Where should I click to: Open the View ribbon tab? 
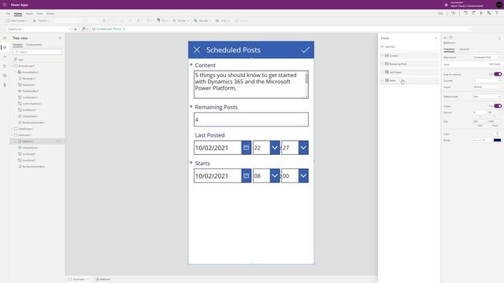[39, 14]
